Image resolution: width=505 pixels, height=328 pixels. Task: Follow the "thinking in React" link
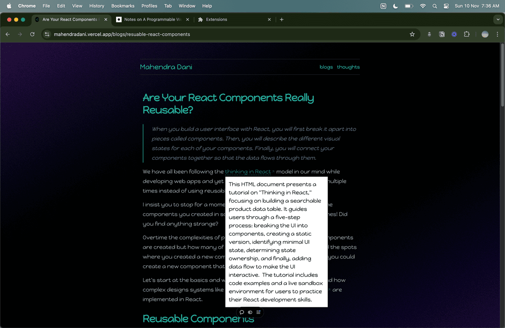click(x=248, y=172)
